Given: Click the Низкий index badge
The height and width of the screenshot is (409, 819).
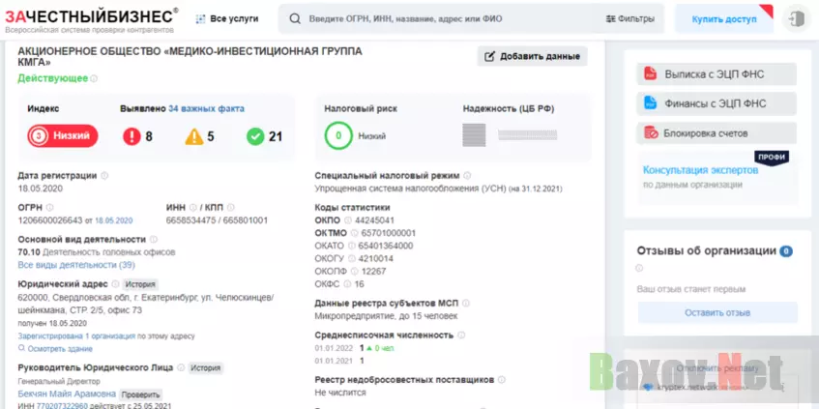Looking at the screenshot, I should [63, 135].
